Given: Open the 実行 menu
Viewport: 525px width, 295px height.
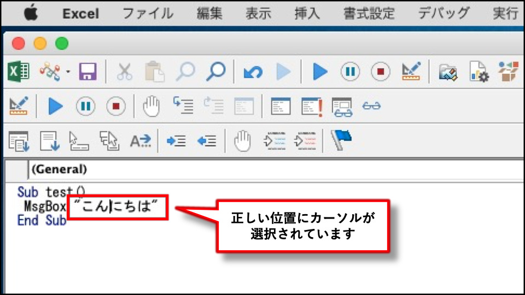Looking at the screenshot, I should pyautogui.click(x=505, y=14).
